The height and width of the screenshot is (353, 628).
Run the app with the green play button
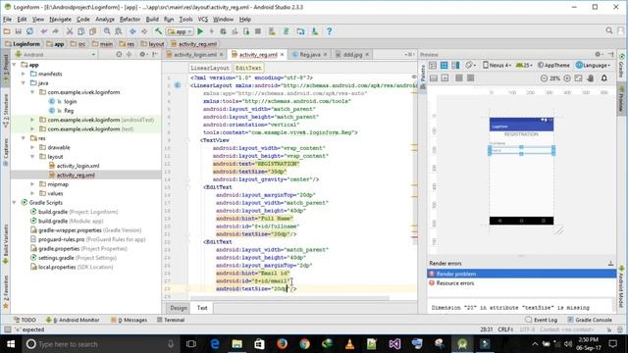click(x=200, y=31)
